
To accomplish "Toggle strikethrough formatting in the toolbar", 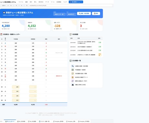I will (22, 6).
